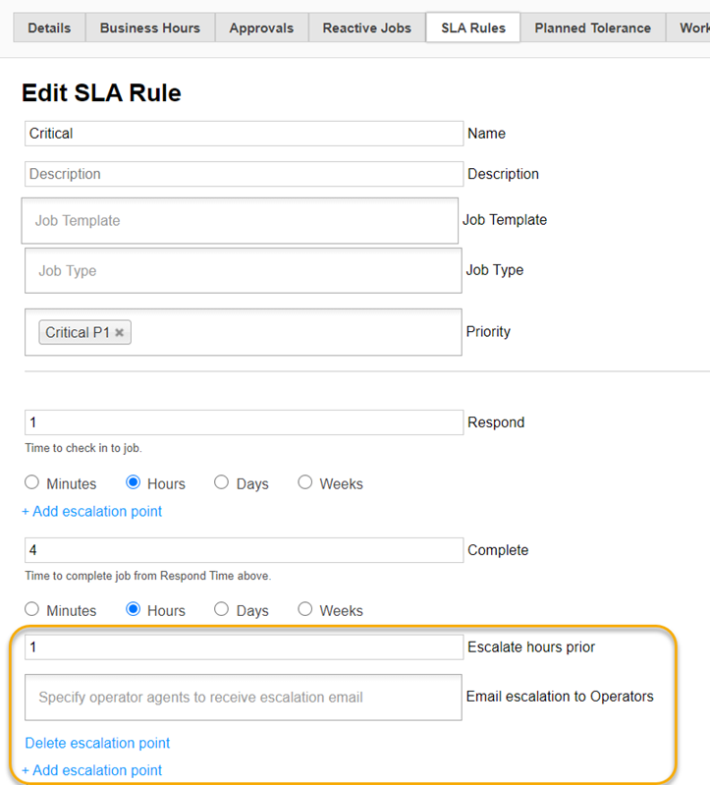Select Weeks for Complete time unit
The height and width of the screenshot is (785, 710).
coord(305,609)
